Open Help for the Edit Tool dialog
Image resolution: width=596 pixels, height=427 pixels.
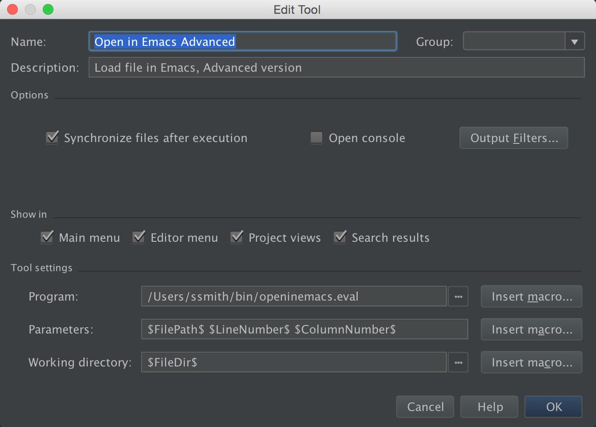coord(489,407)
